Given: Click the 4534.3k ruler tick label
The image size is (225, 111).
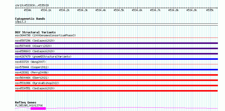Looking at the screenshot, I should pyautogui.click(x=82, y=10).
